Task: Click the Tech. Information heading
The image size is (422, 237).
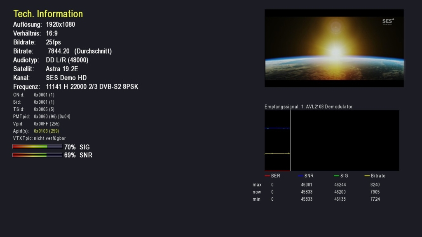Action: (48, 14)
